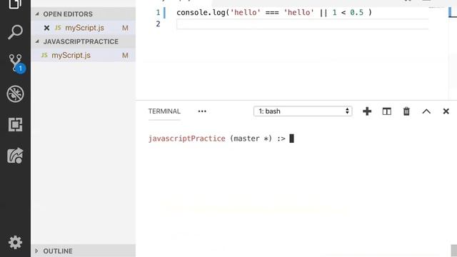Close the terminal panel
The width and height of the screenshot is (457, 257).
pos(446,111)
